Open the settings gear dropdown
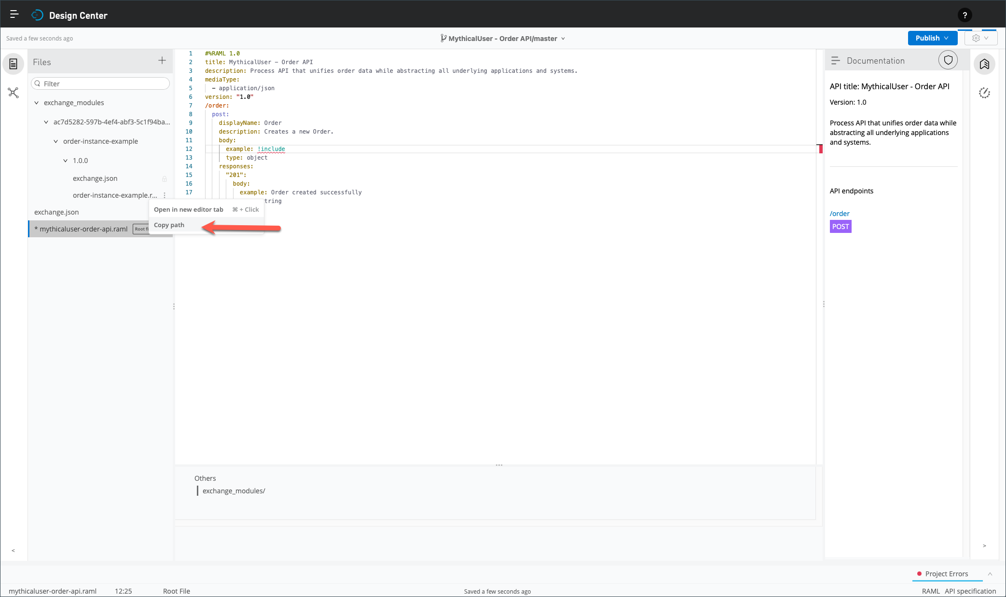Image resolution: width=1006 pixels, height=597 pixels. (980, 38)
